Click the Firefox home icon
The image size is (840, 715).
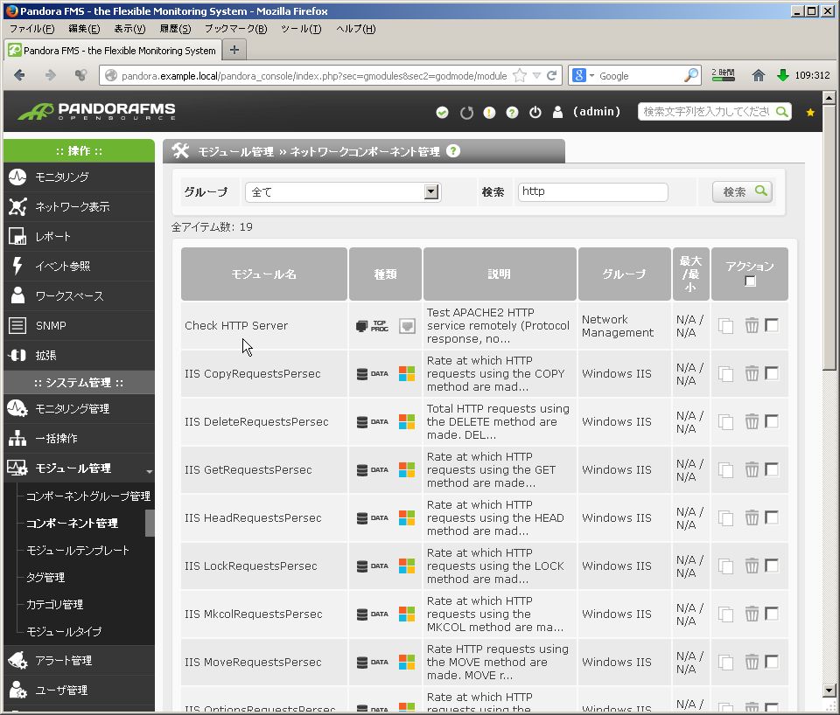[758, 75]
